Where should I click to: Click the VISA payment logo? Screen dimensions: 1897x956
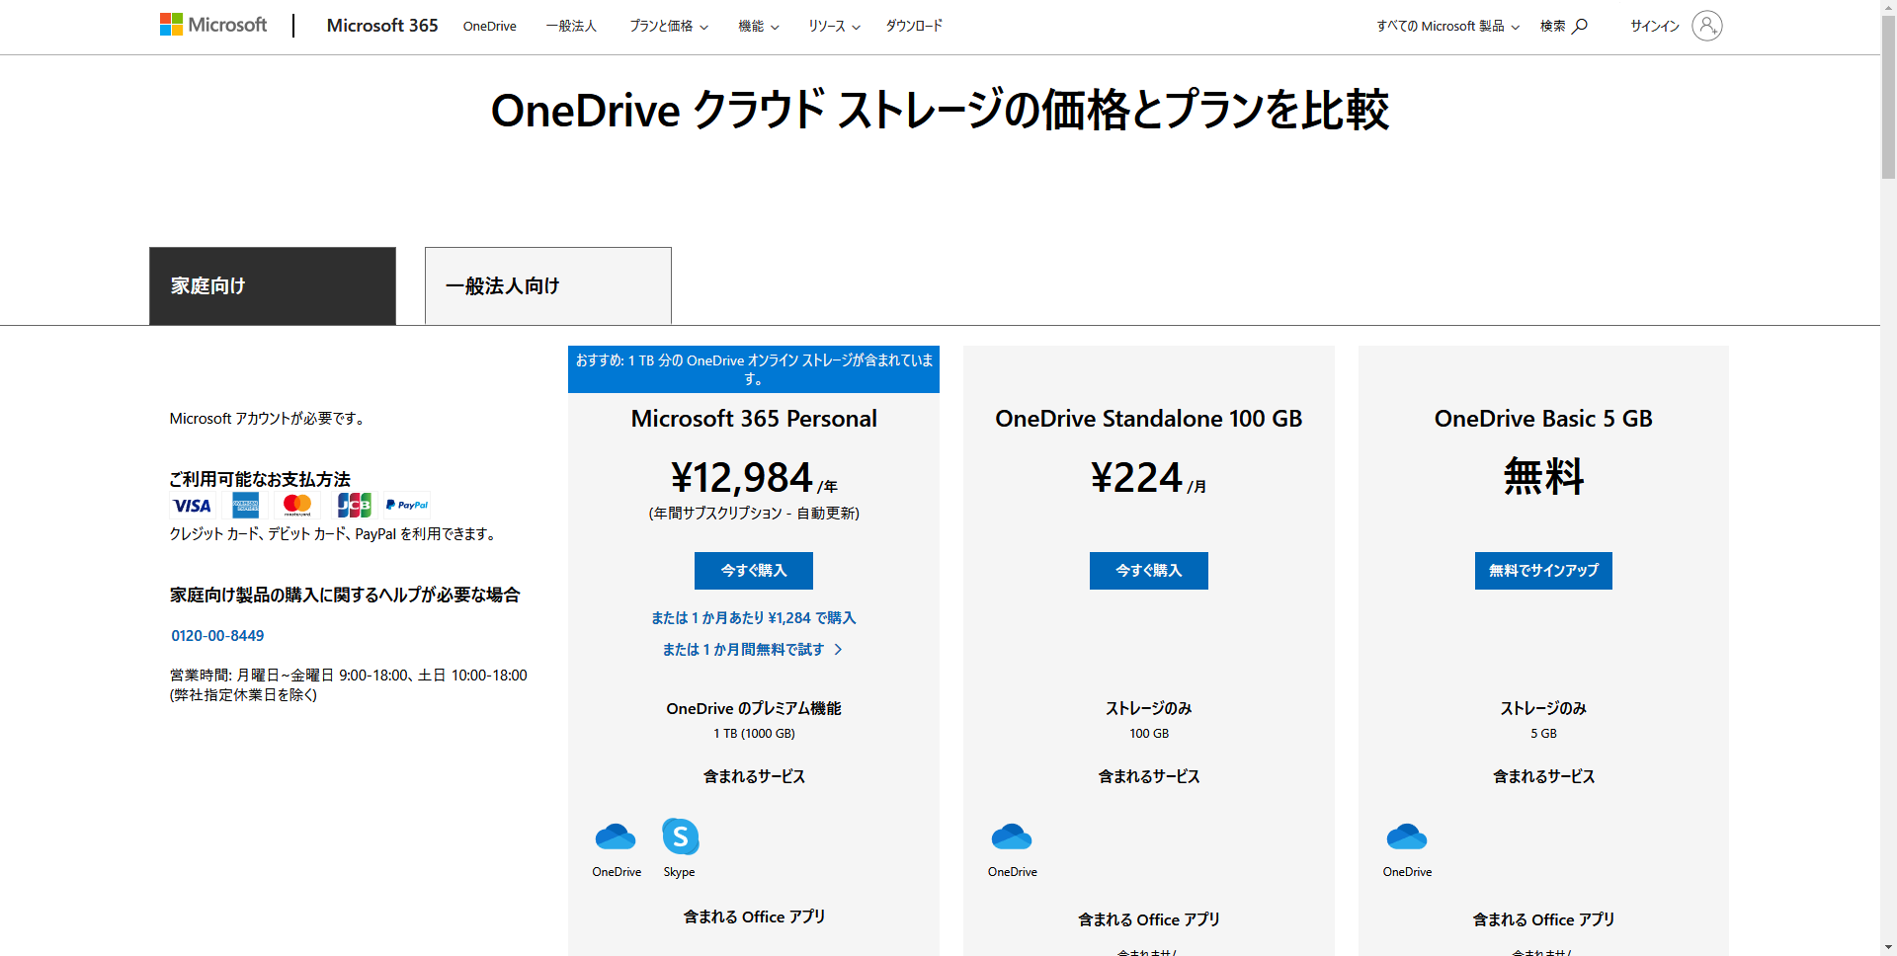pyautogui.click(x=192, y=506)
